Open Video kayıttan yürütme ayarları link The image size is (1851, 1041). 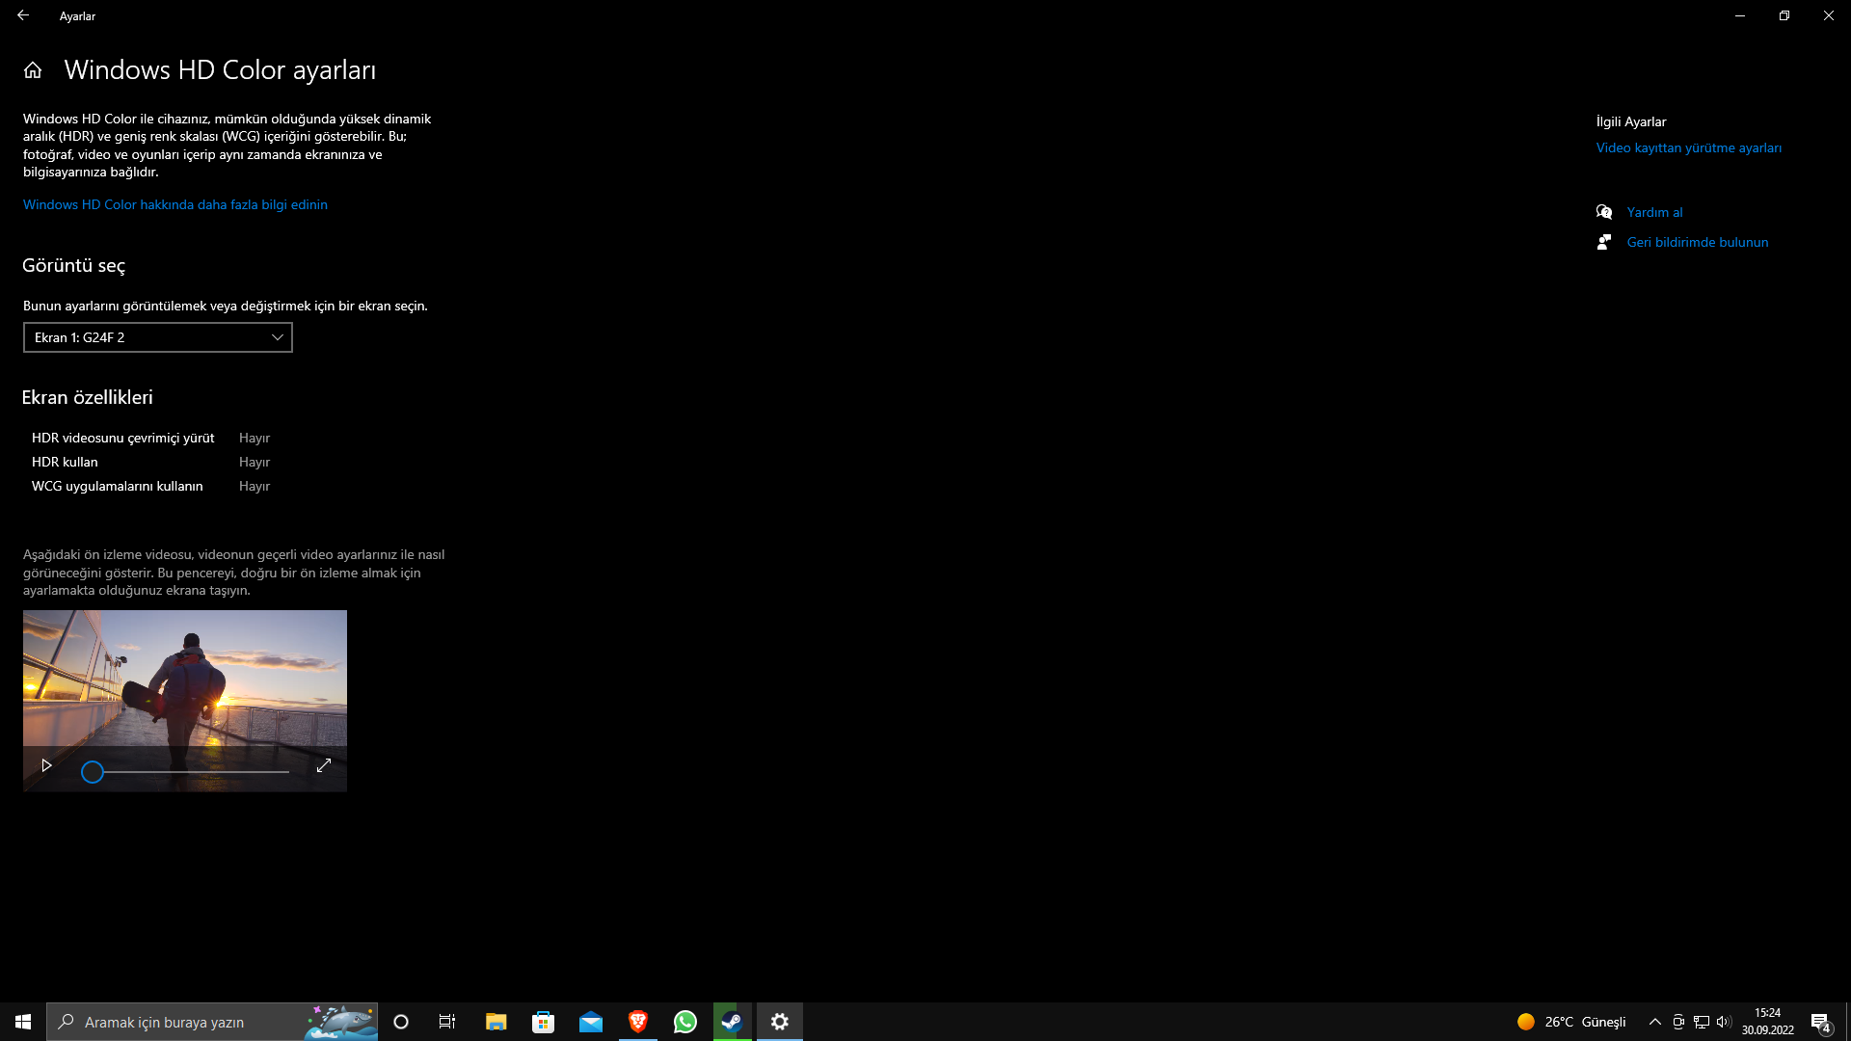click(1689, 147)
